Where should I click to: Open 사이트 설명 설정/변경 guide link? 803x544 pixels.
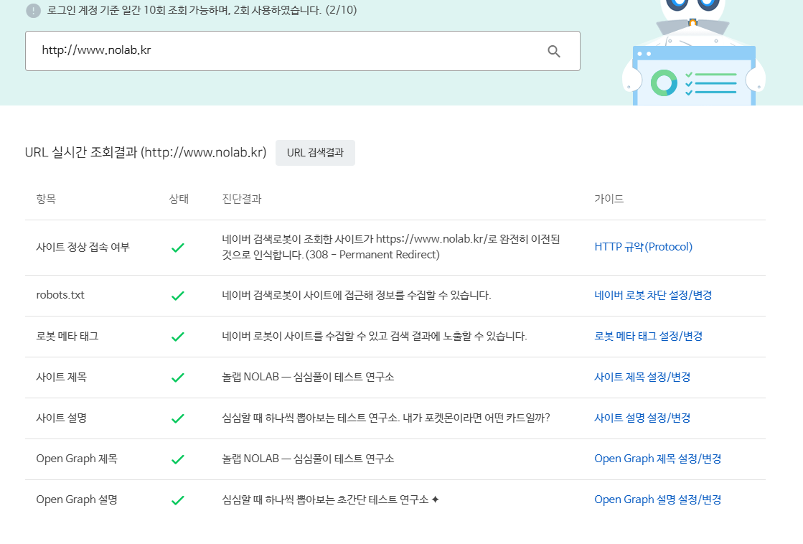pyautogui.click(x=642, y=418)
